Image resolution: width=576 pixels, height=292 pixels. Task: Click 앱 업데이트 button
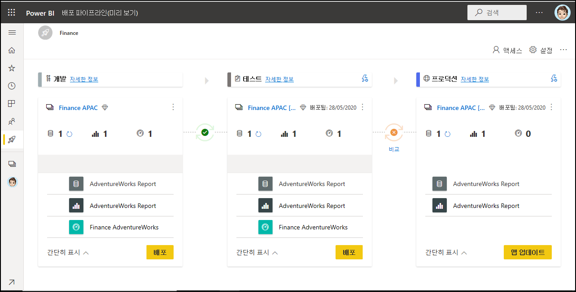point(528,252)
